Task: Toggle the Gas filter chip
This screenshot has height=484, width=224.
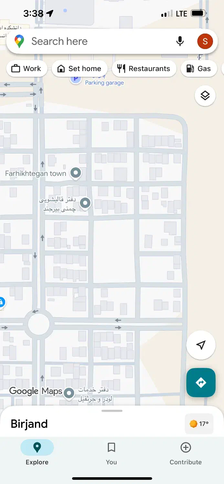Action: [199, 69]
